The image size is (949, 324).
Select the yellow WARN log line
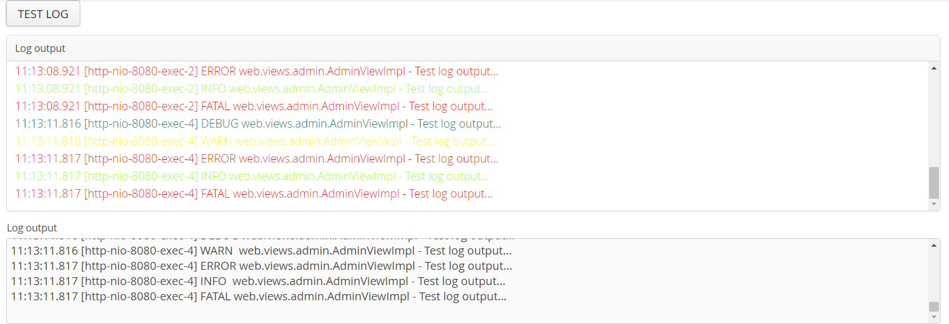[x=255, y=141]
